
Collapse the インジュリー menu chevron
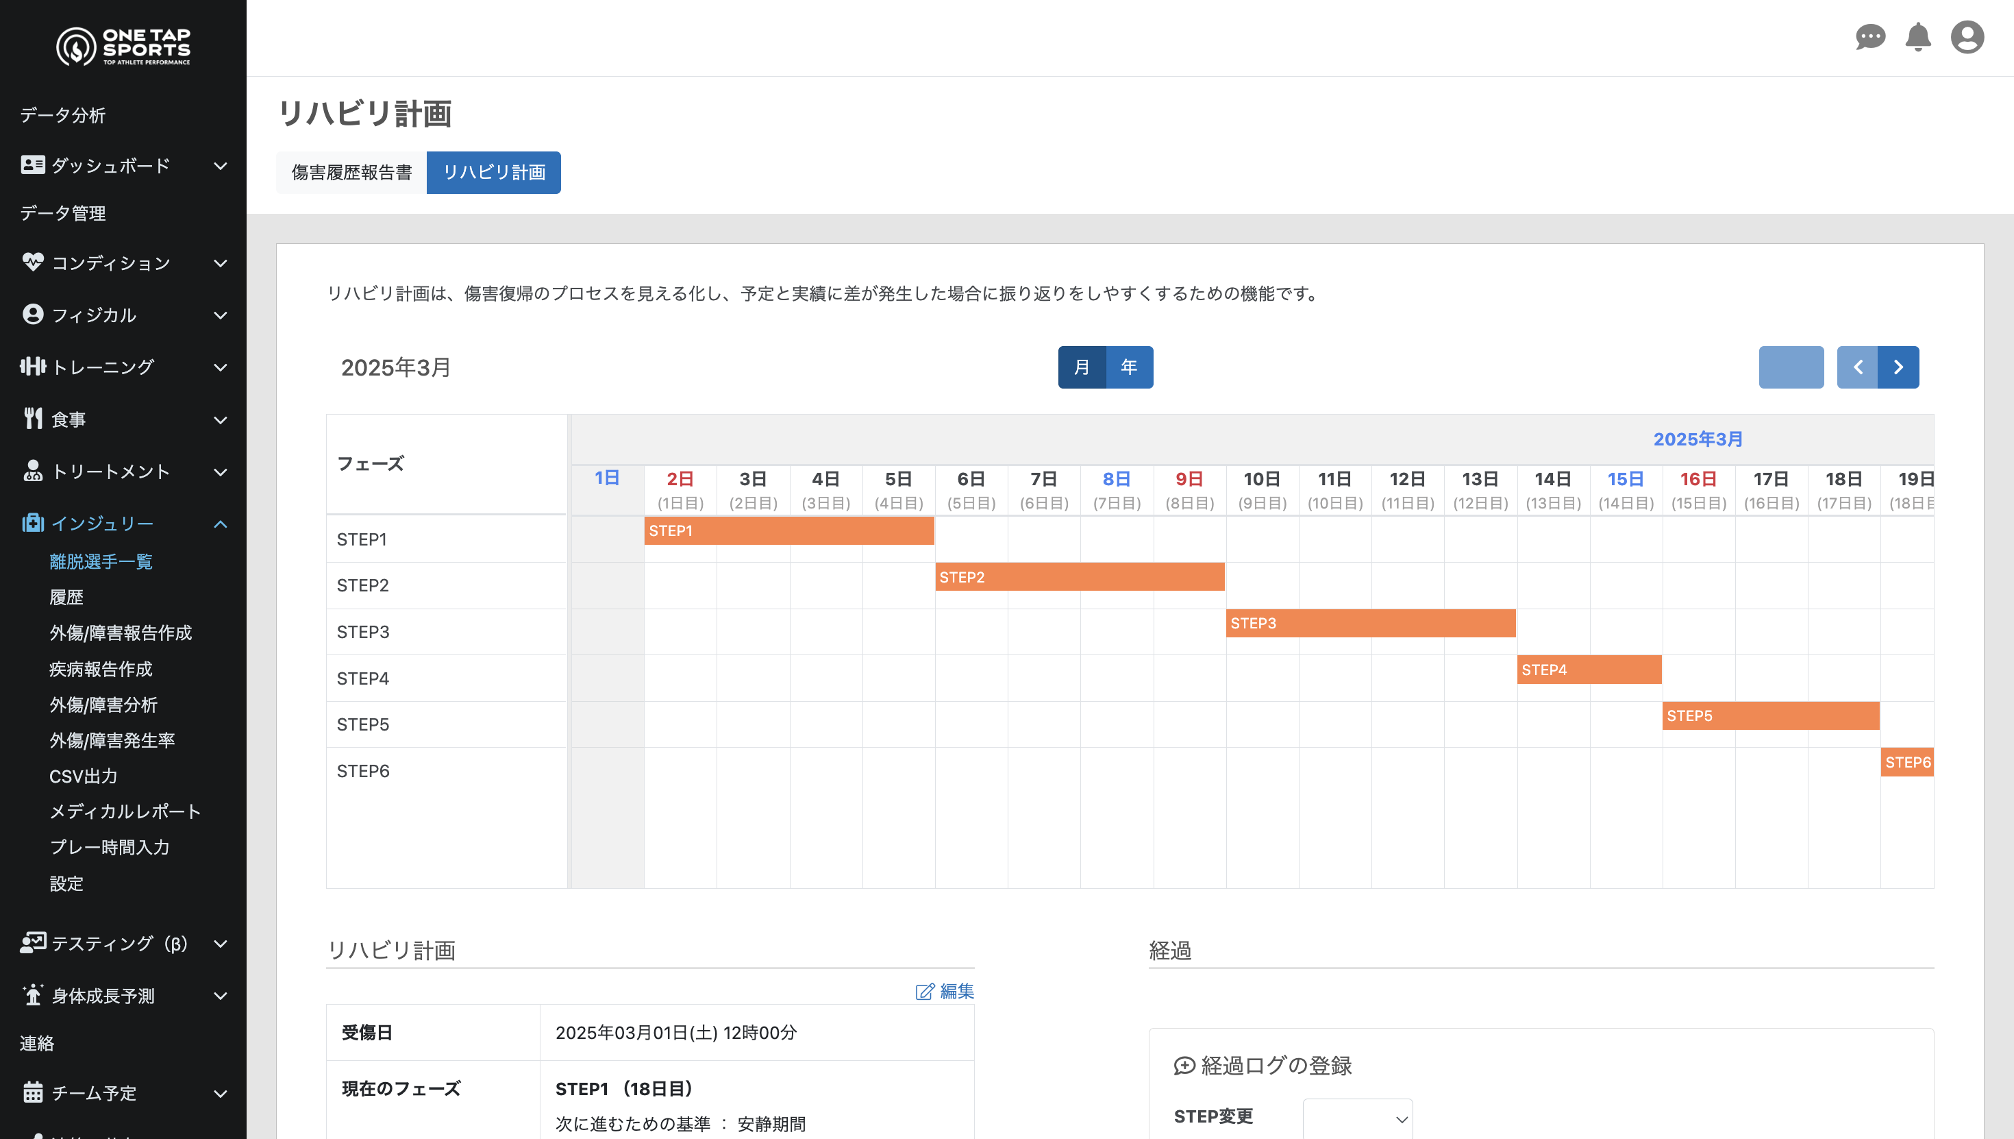tap(221, 524)
